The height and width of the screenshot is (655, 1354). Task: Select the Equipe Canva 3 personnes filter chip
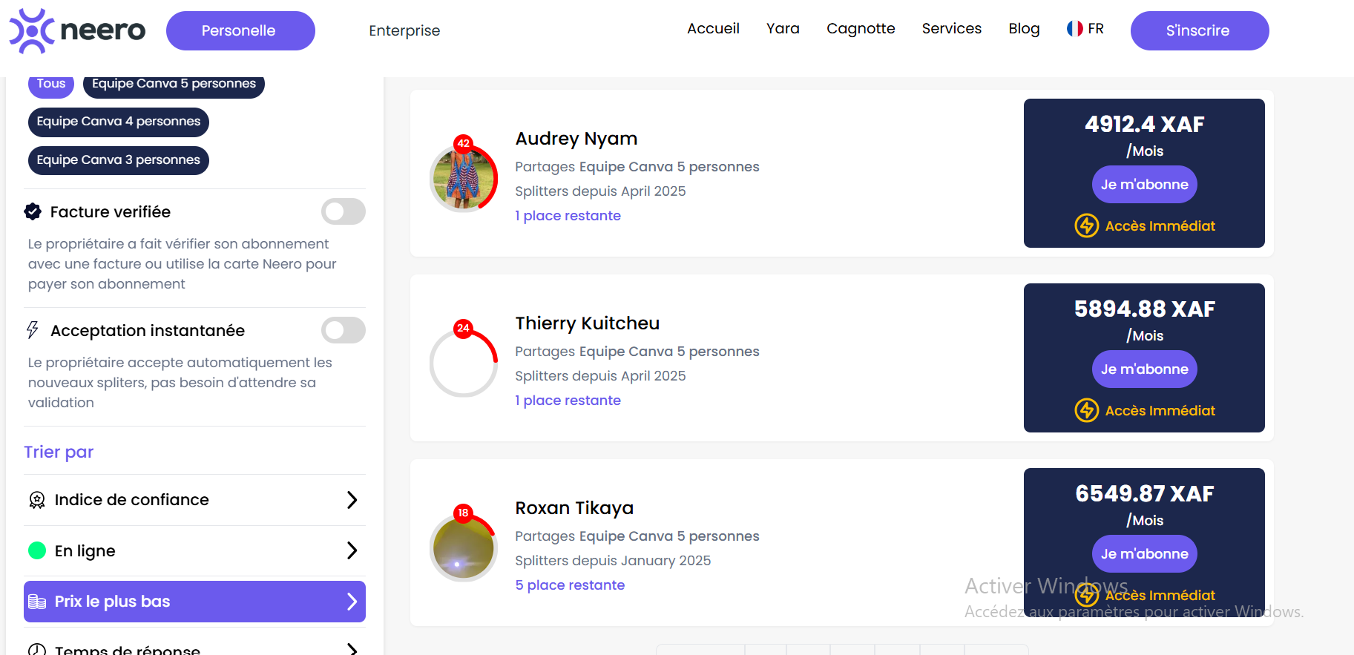click(119, 160)
